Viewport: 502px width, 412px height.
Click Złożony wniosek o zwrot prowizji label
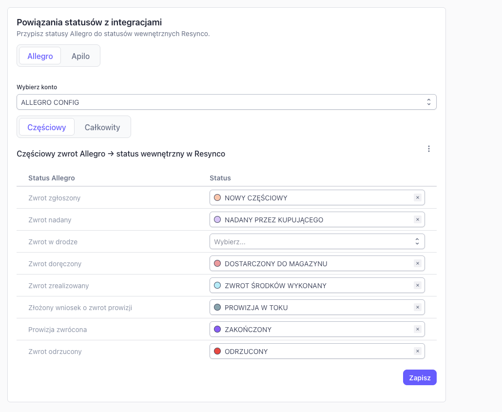(x=80, y=308)
